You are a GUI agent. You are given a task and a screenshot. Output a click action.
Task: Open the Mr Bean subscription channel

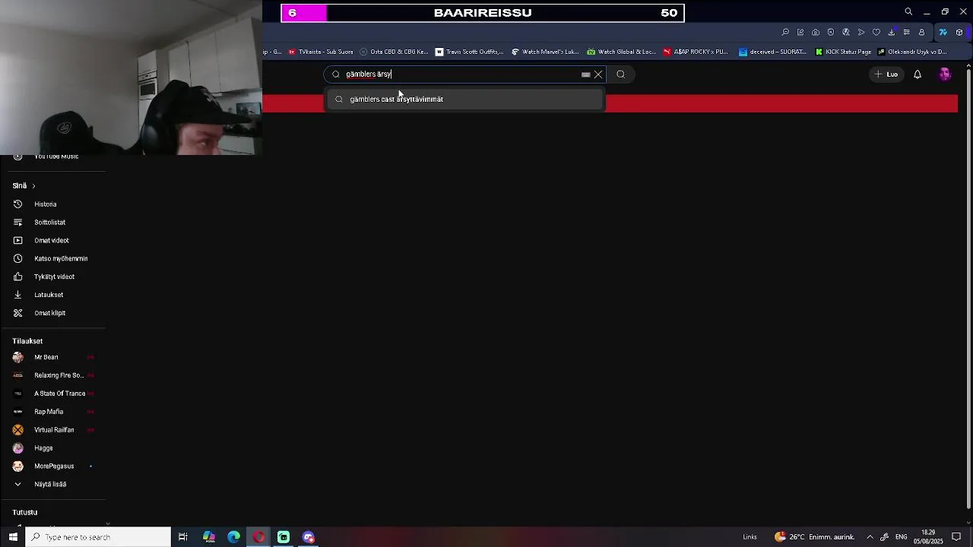tap(52, 357)
